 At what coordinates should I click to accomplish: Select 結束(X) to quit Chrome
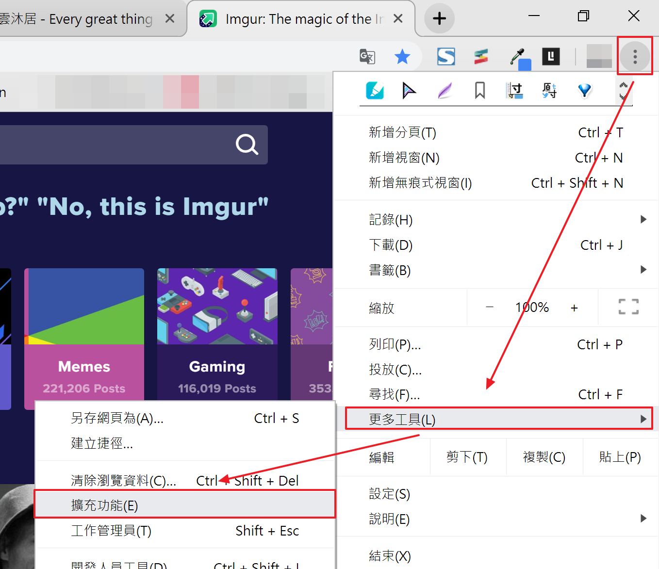coord(496,555)
